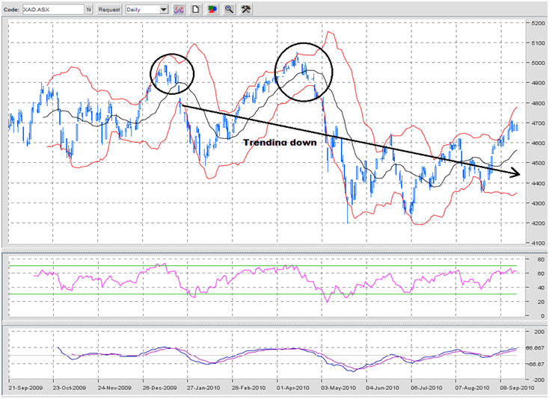Click the 4700 price axis label
The height and width of the screenshot is (399, 549).
[x=538, y=123]
